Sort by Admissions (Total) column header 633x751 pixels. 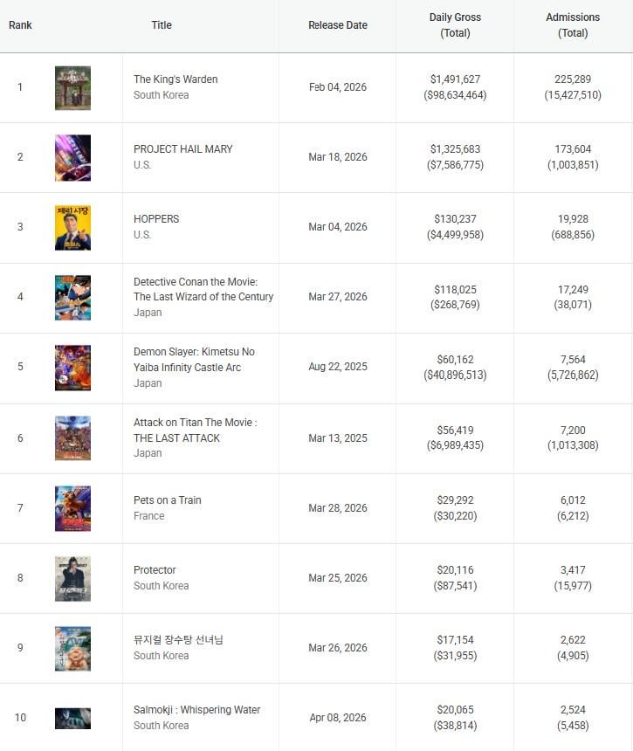pos(573,25)
